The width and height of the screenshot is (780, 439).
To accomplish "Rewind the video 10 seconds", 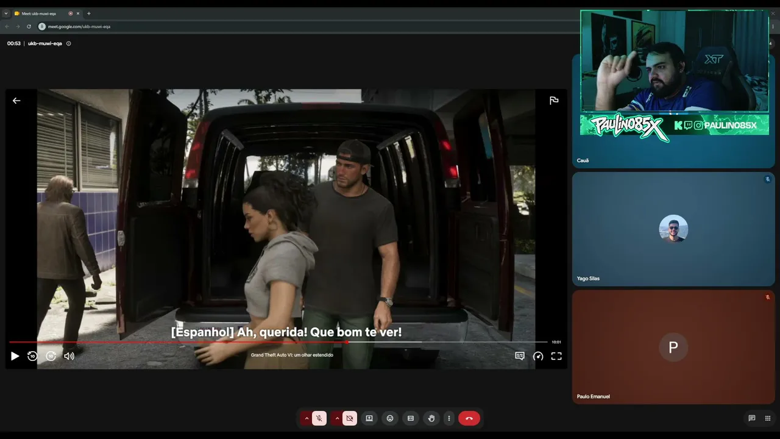I will (33, 356).
